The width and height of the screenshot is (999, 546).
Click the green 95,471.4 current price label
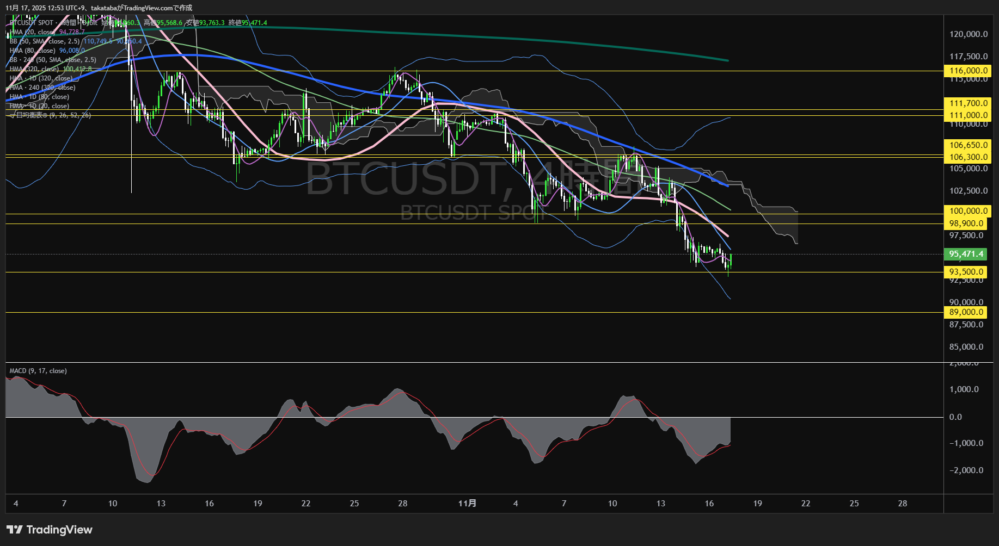(967, 254)
